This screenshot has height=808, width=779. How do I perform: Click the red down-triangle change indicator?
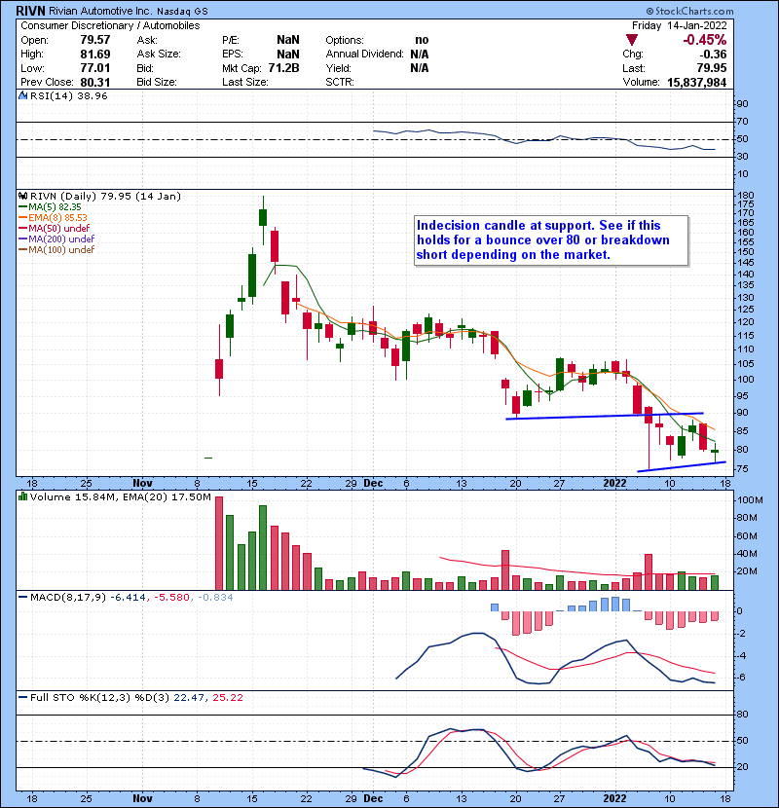tap(632, 40)
